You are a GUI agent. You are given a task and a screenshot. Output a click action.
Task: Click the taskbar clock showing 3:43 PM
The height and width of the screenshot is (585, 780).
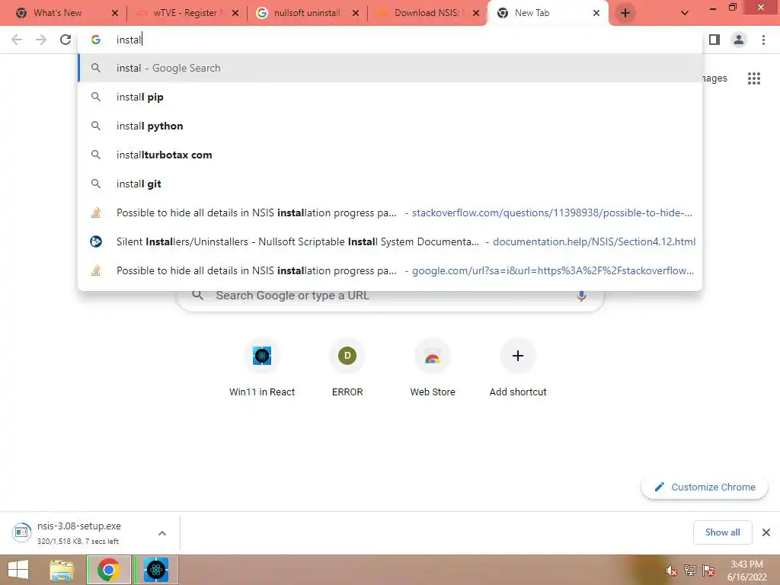pos(746,571)
